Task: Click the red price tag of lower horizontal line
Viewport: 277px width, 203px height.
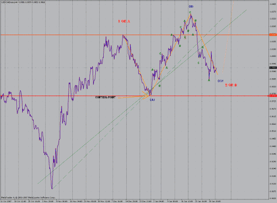Action: tap(273, 96)
